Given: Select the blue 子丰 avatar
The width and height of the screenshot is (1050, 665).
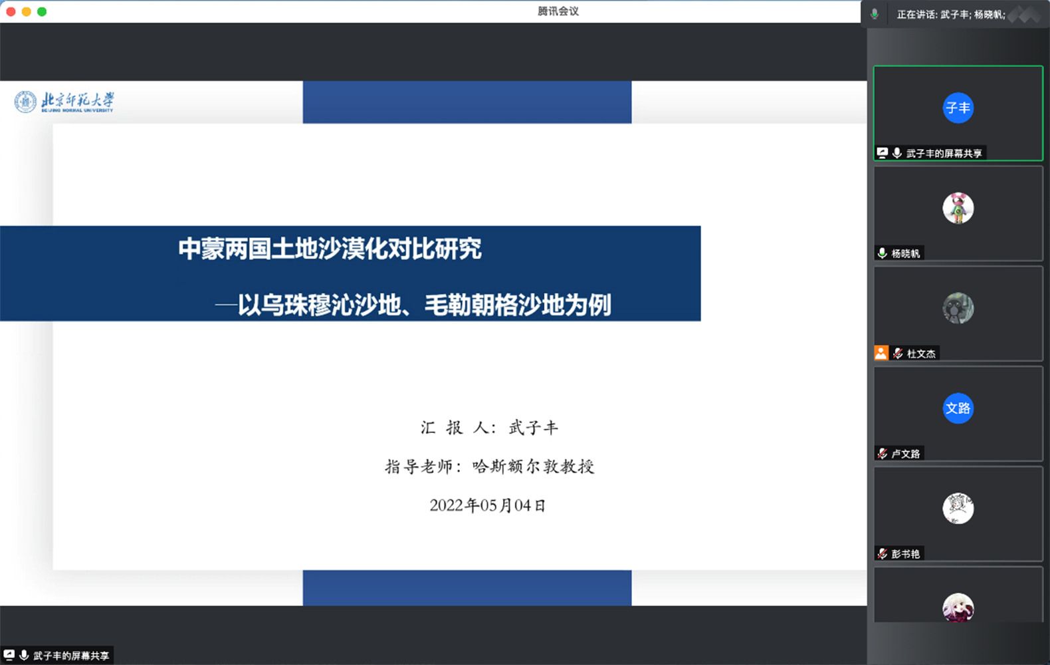Looking at the screenshot, I should (958, 108).
